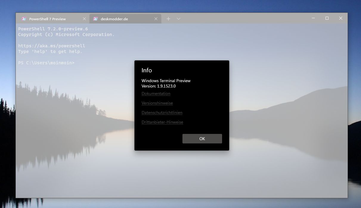Click 'Copyright (c) Microsoft Corporation.' line
Viewport: 361px width, 208px height.
click(66, 35)
